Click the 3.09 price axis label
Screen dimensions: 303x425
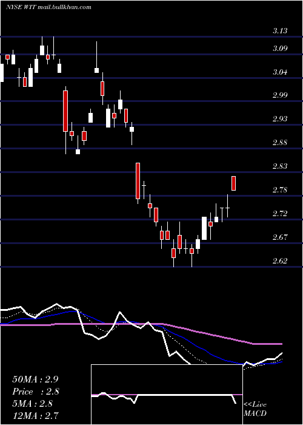[x=280, y=49]
